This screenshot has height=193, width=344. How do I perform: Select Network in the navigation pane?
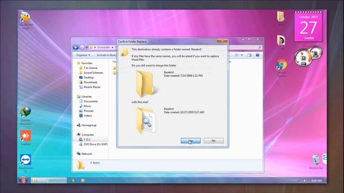point(87,154)
